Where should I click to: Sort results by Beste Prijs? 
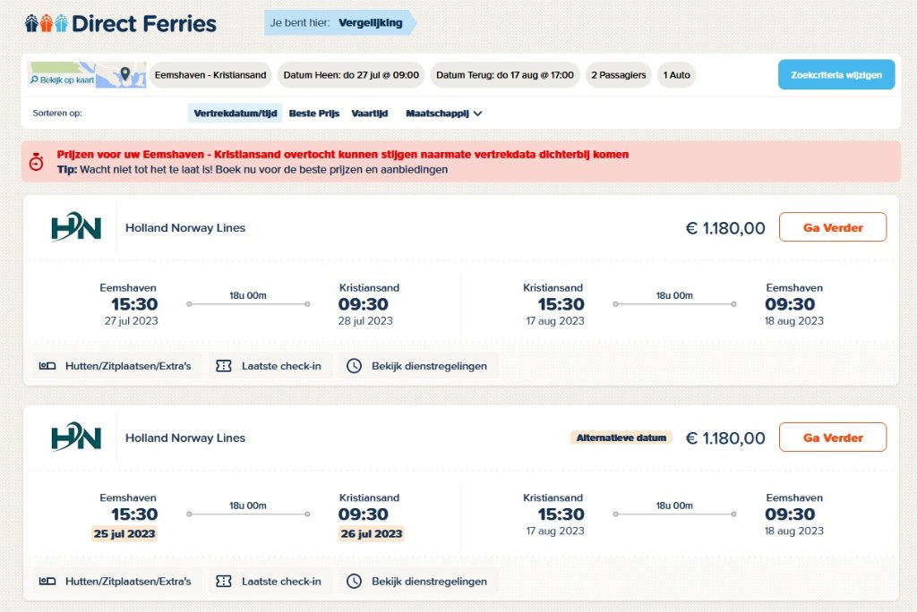point(314,114)
